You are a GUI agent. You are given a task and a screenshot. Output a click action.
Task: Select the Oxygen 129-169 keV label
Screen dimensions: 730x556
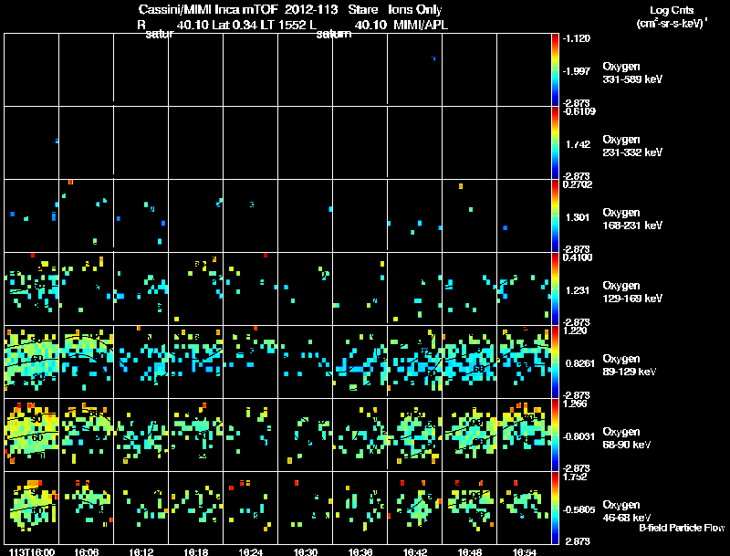pos(632,292)
